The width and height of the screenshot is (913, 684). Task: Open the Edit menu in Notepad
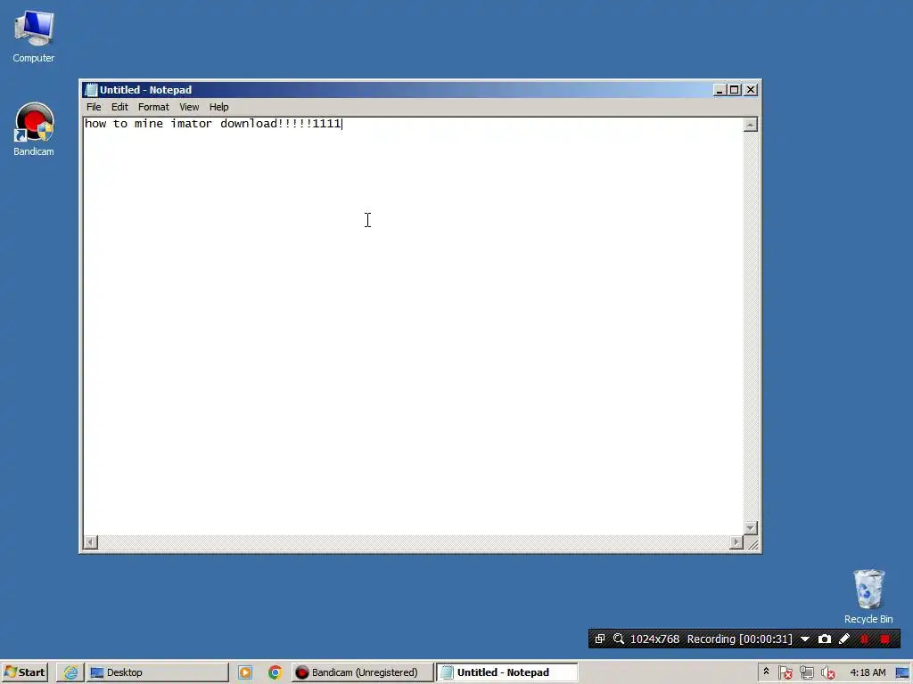[x=119, y=107]
